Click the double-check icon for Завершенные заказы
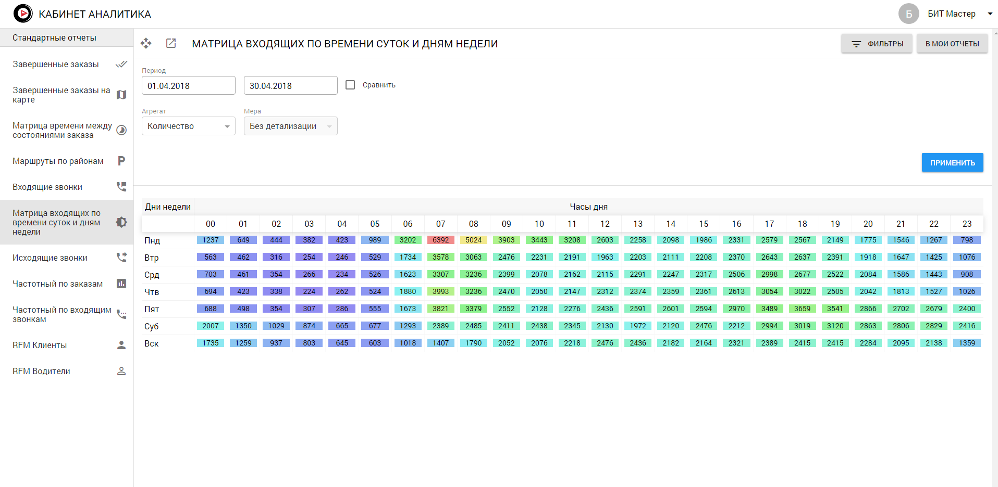The image size is (998, 487). (x=121, y=65)
